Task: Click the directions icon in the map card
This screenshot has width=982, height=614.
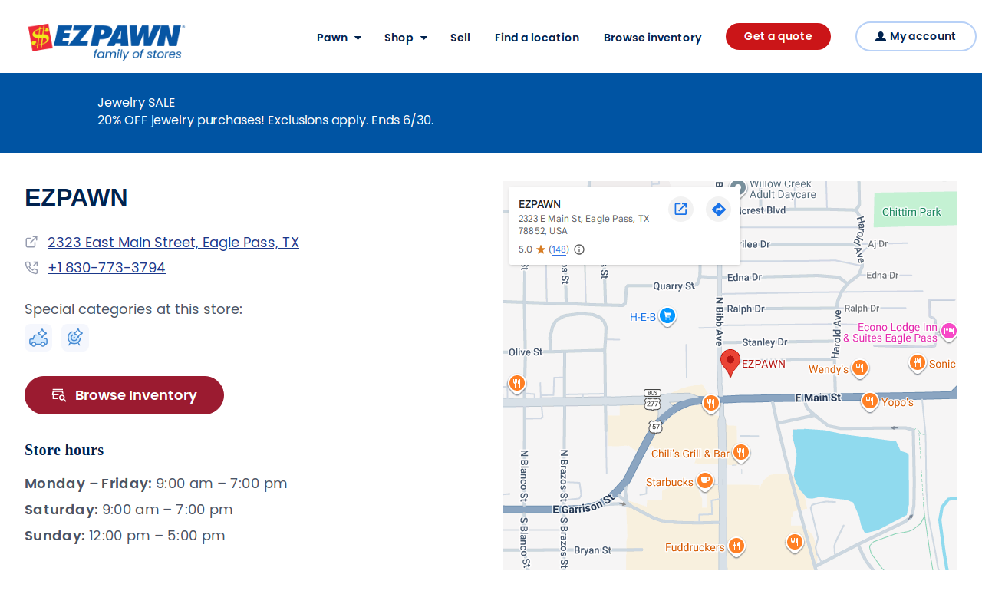Action: click(718, 209)
